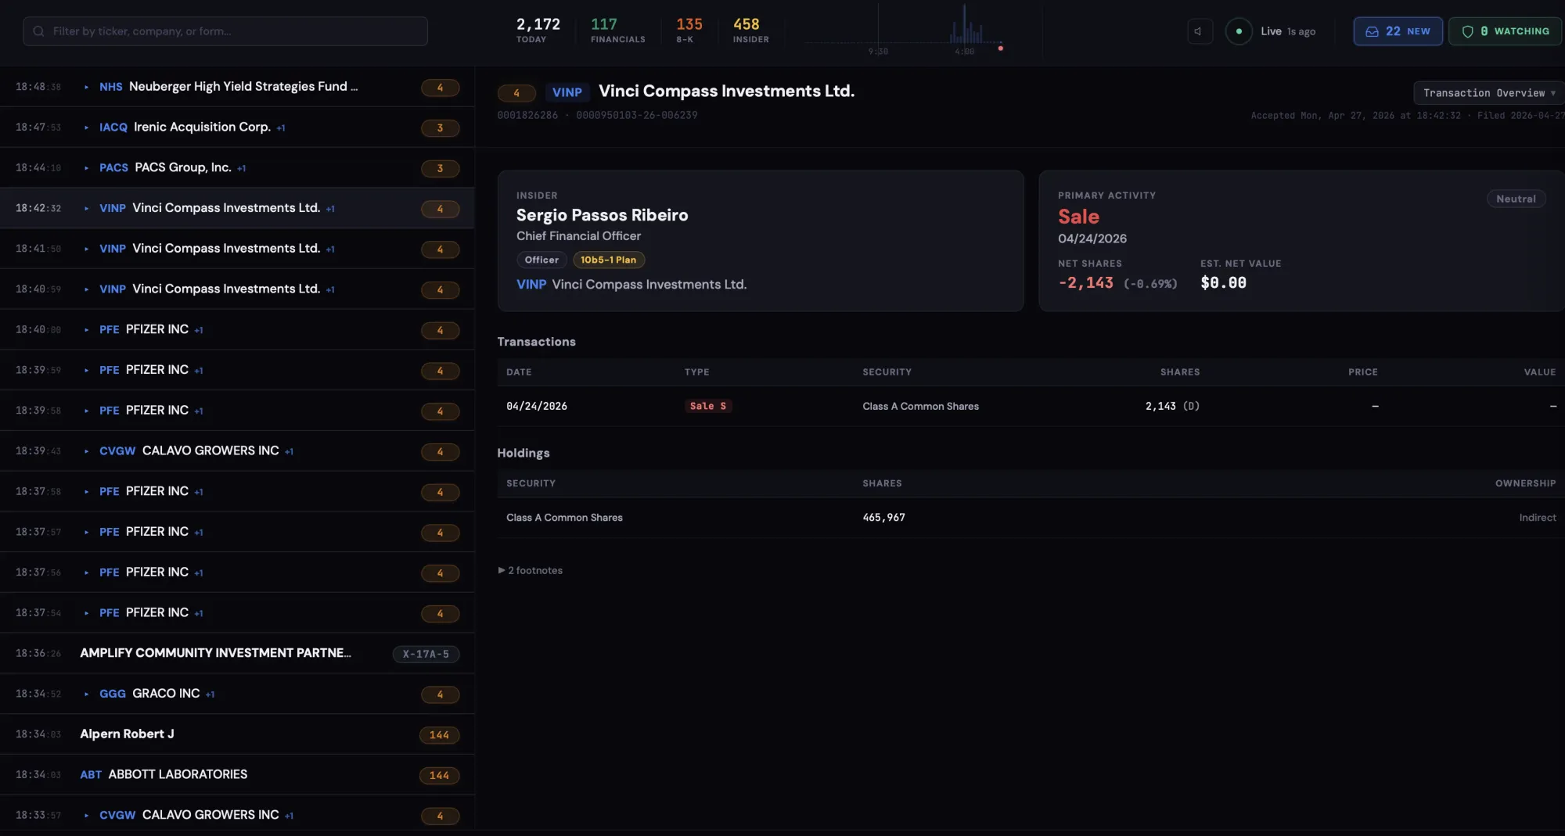The height and width of the screenshot is (836, 1565).
Task: Click the Officer tag on the insider card
Action: tap(541, 260)
